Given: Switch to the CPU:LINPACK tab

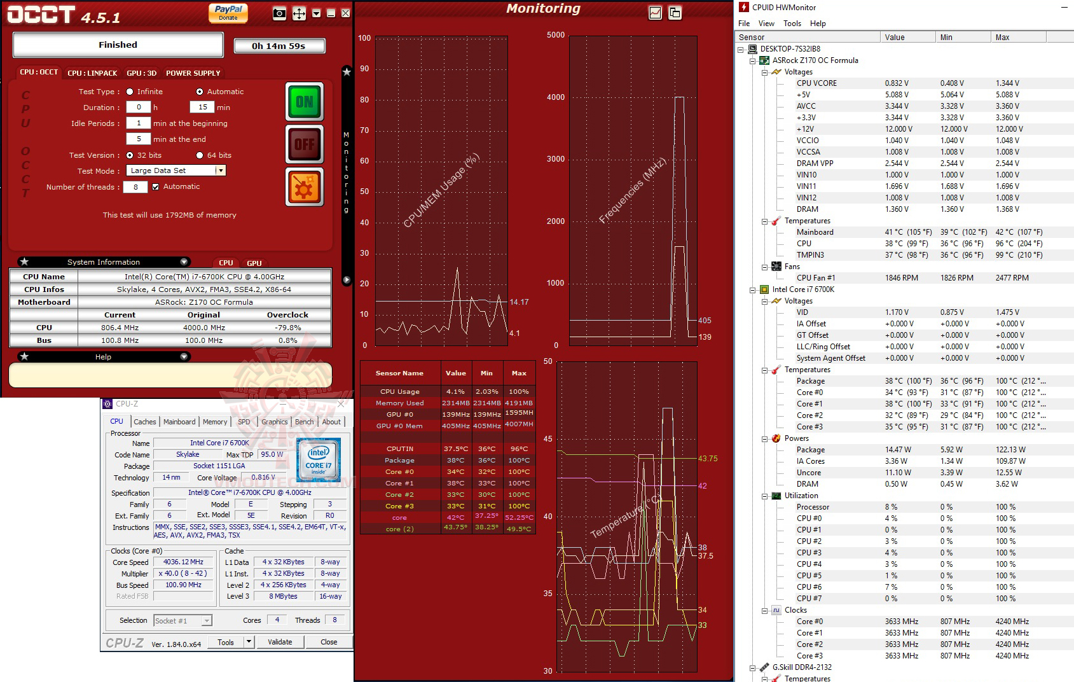Looking at the screenshot, I should coord(92,73).
